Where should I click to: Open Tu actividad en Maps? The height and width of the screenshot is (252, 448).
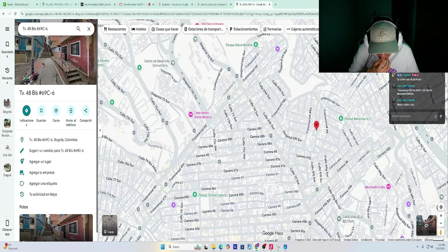[x=56, y=194]
